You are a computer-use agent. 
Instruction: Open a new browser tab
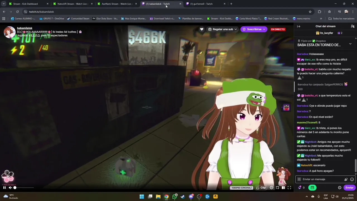[231, 4]
